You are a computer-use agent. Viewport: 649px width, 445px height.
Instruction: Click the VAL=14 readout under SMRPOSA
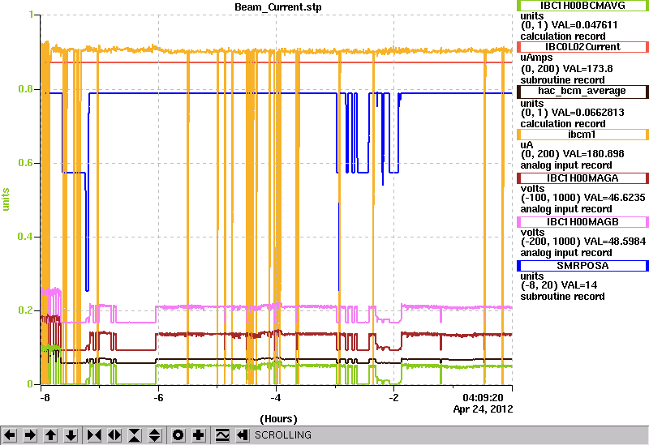click(x=577, y=285)
